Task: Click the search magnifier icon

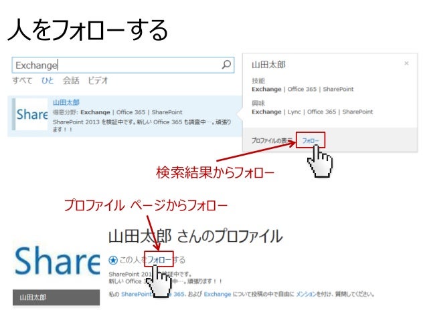Action: [x=226, y=65]
